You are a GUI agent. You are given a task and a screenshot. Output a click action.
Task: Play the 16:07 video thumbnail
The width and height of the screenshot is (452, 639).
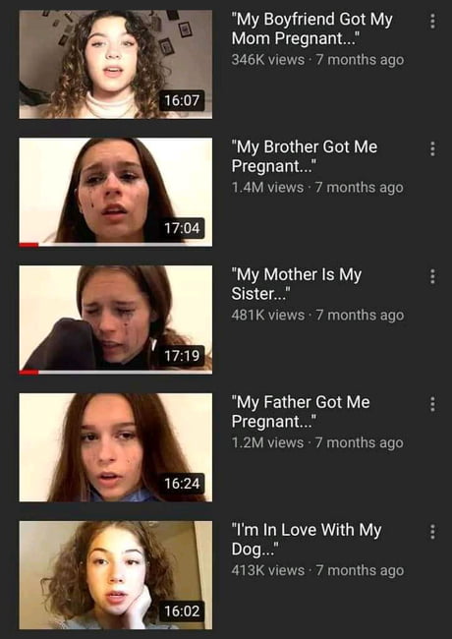pyautogui.click(x=116, y=64)
